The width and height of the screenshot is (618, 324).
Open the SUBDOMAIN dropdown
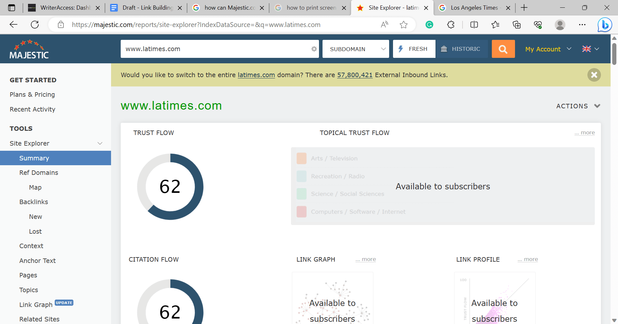(x=355, y=49)
